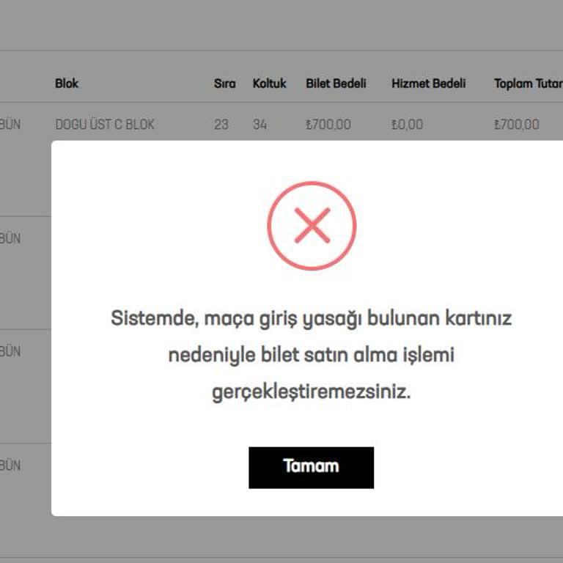563x563 pixels.
Task: Click the Tamam button
Action: tap(311, 468)
